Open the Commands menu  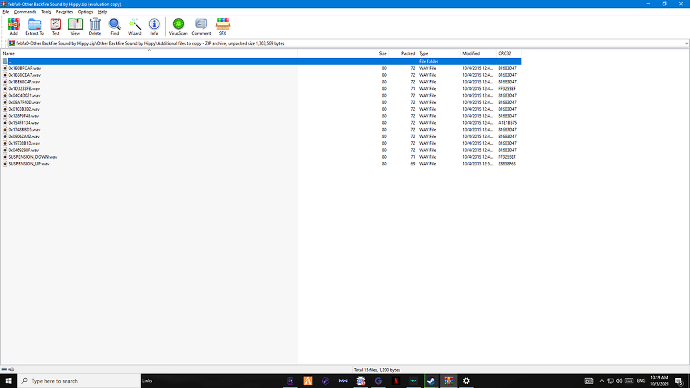click(x=25, y=11)
